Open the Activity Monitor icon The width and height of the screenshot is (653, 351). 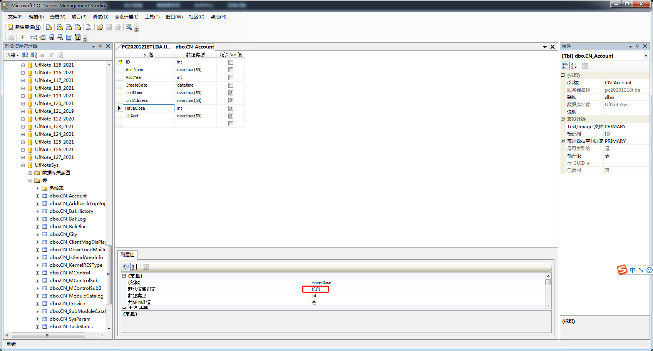pyautogui.click(x=129, y=27)
